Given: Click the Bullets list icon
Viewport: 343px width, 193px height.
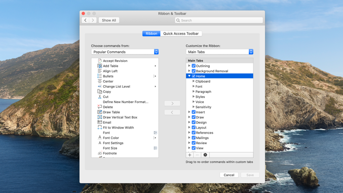Looking at the screenshot, I should click(x=100, y=76).
